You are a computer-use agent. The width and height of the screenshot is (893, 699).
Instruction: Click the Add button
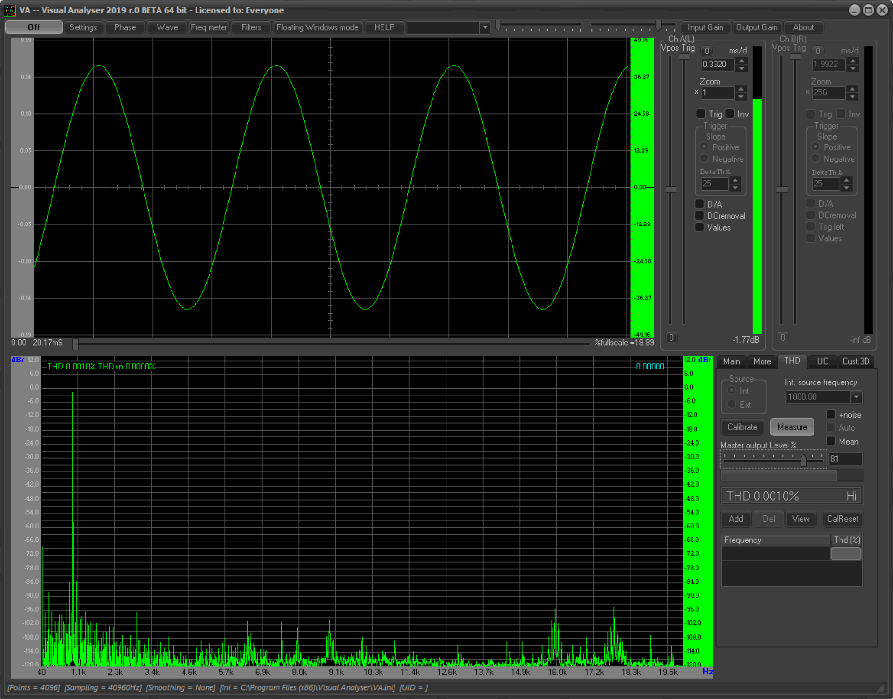click(735, 519)
